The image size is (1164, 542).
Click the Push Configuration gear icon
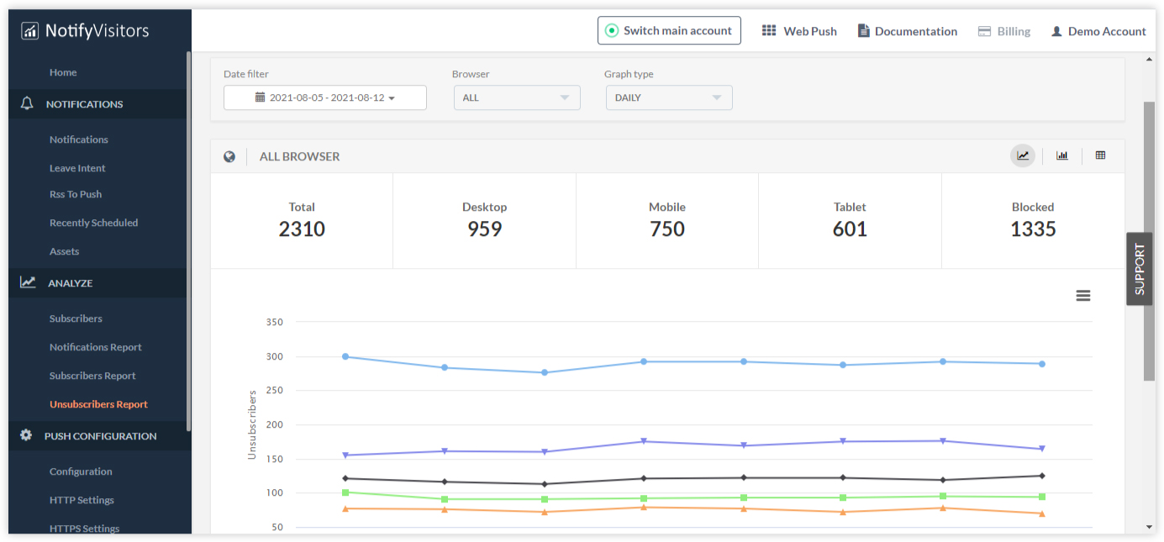[26, 435]
